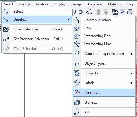Choose Poly deselect option
Viewport: 137px width, 117px height.
click(x=104, y=28)
